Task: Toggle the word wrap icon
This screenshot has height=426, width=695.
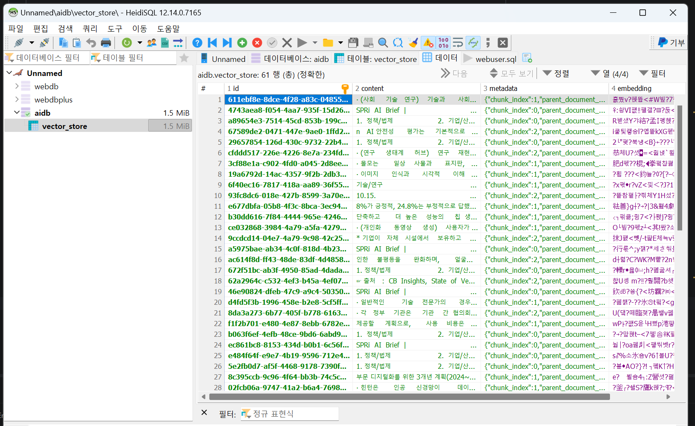Action: 458,43
